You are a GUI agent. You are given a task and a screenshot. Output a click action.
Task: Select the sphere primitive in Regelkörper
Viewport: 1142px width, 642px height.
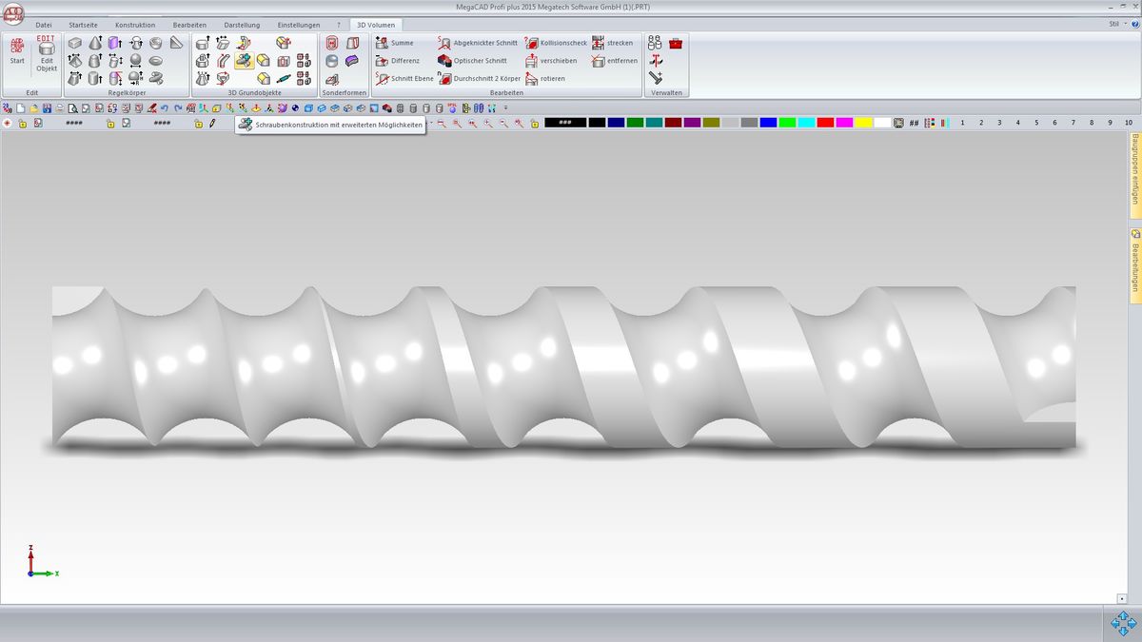135,61
